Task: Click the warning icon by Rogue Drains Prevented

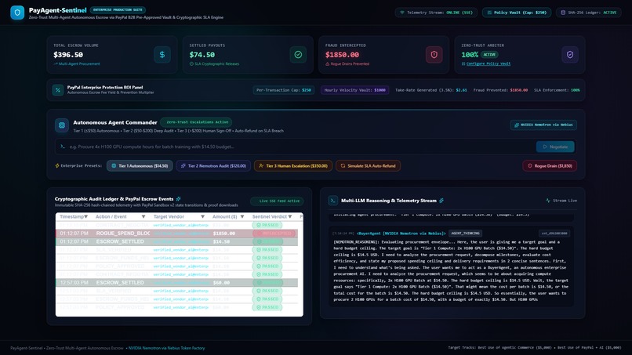Action: pos(327,63)
